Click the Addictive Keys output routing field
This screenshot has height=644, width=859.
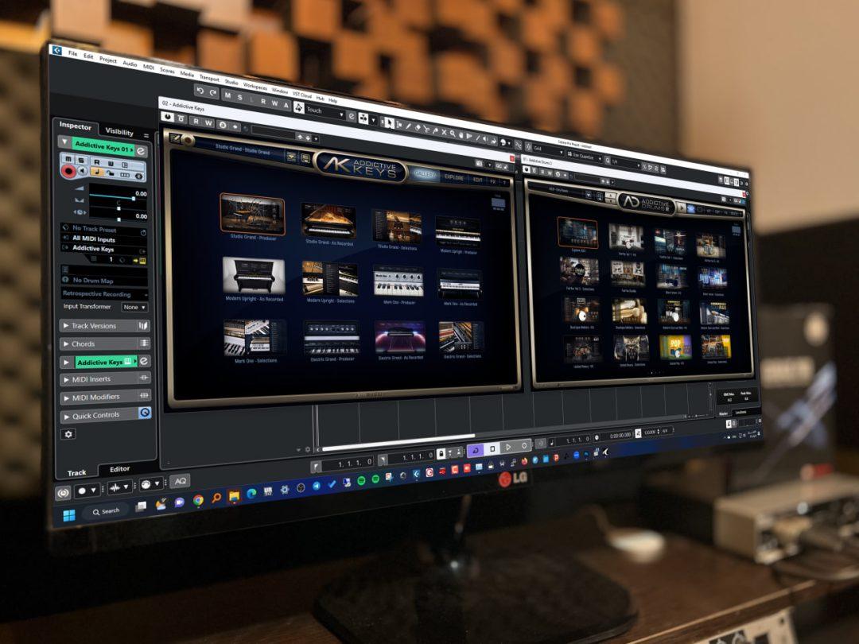point(103,249)
